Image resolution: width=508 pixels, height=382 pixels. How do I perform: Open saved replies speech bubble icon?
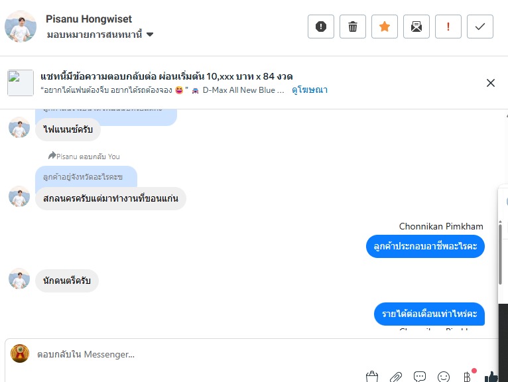tap(420, 377)
